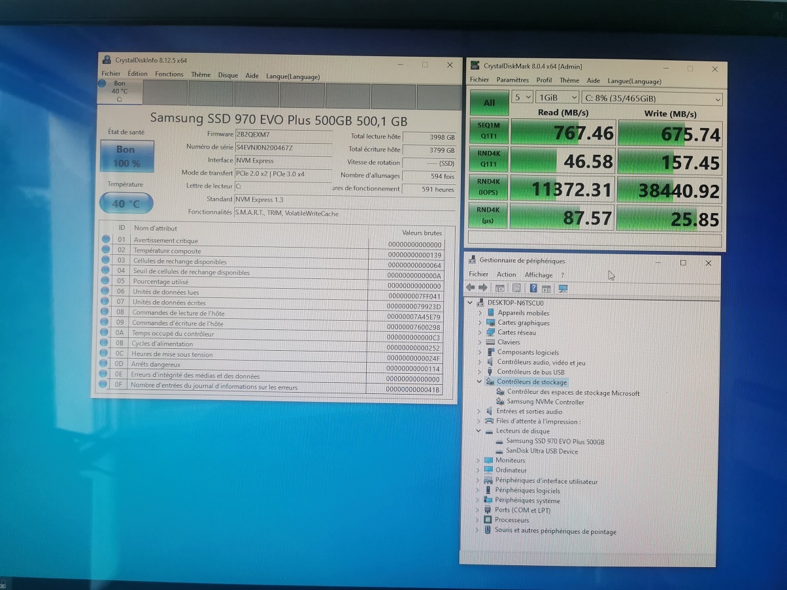Click the serial number field S4EVNJ0N200467Z

click(283, 148)
